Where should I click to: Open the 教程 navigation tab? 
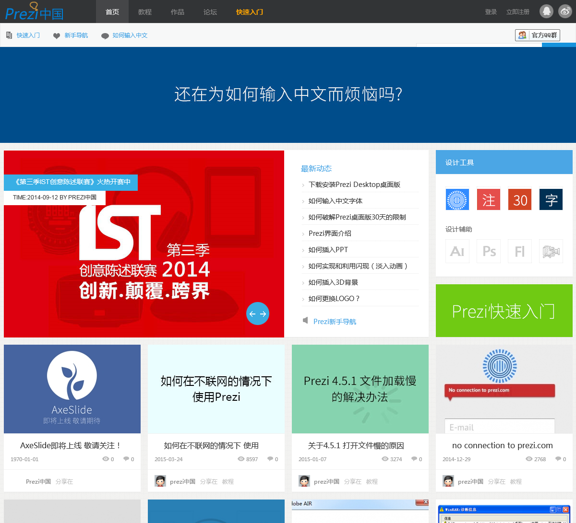tap(145, 12)
